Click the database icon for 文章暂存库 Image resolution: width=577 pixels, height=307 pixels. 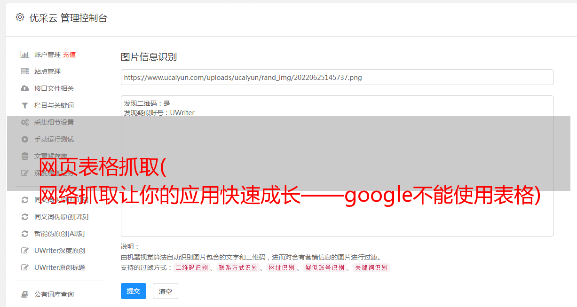(25, 156)
